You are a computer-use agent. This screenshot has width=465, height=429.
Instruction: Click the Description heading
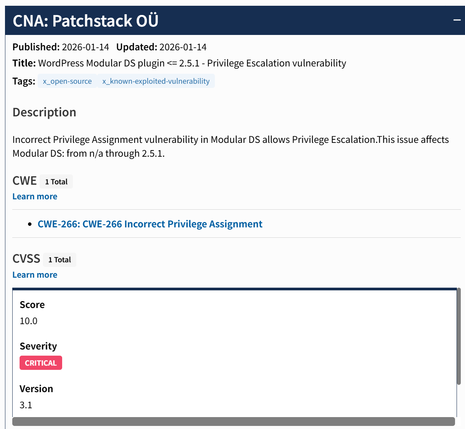[x=45, y=112]
